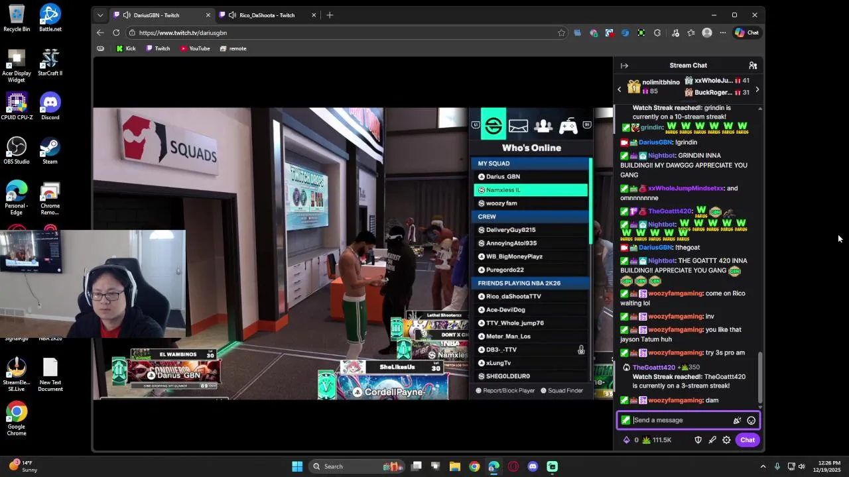Image resolution: width=849 pixels, height=477 pixels.
Task: Click the chat identity badge in message box
Action: pos(625,420)
